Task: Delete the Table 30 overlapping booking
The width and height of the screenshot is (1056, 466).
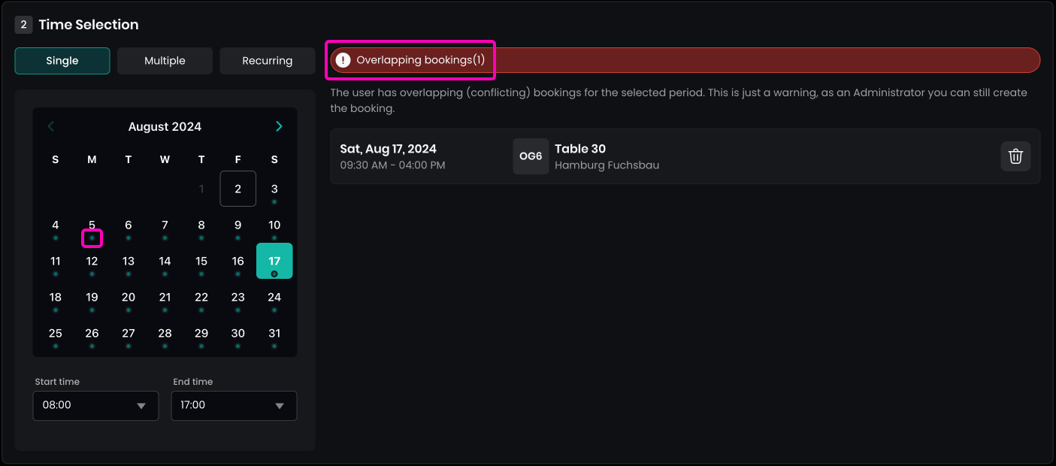Action: click(1015, 156)
